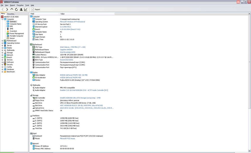Viewport: 251px width, 153px height.
Task: Click the Mouse field icon
Action: point(34,138)
